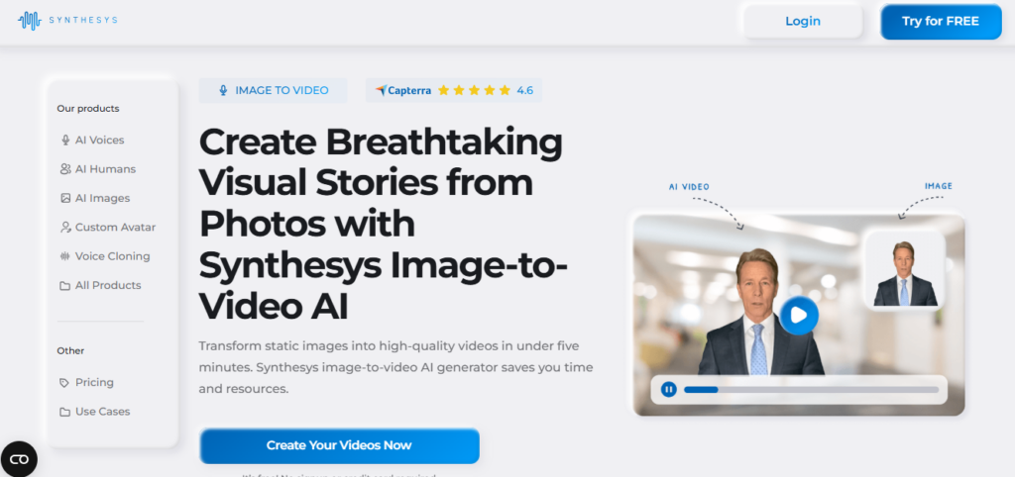Image resolution: width=1015 pixels, height=477 pixels.
Task: Click the Try for FREE button
Action: (x=941, y=22)
